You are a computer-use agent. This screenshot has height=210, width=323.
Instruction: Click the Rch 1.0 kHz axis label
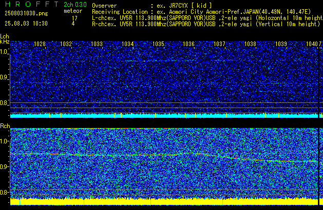click(4, 141)
